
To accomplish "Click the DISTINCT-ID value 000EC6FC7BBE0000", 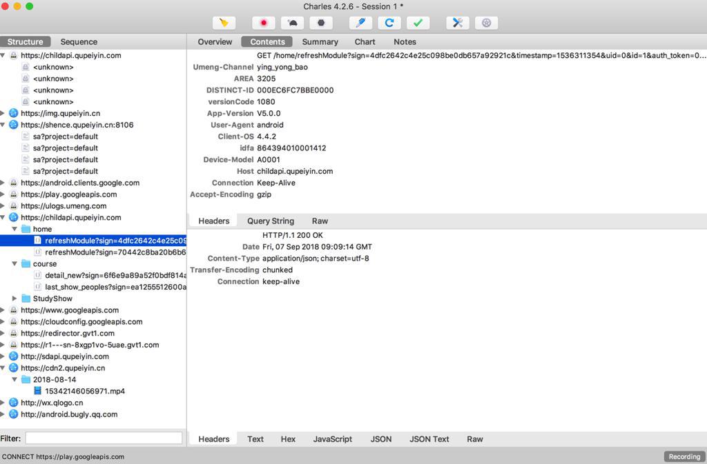I will point(296,90).
